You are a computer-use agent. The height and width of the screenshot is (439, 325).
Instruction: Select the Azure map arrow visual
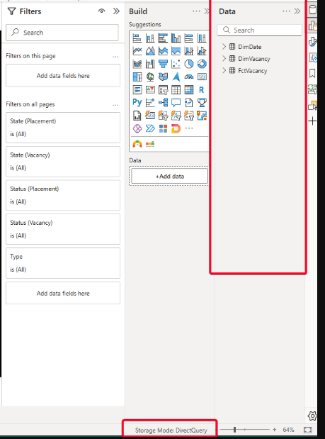pos(176,77)
